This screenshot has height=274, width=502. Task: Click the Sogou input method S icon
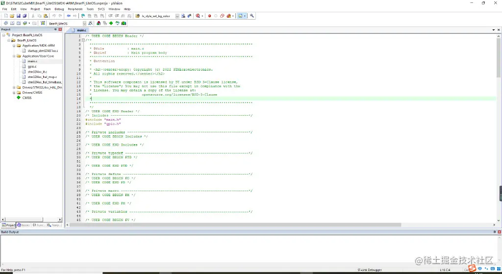(472, 268)
